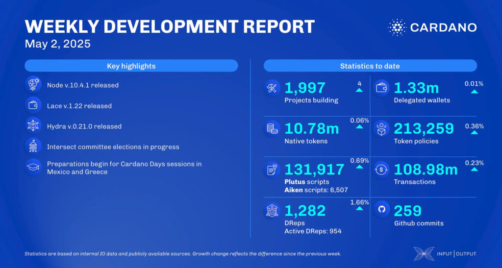Click the Projects building tools icon
Screen dimensions: 502x268
pos(272,88)
